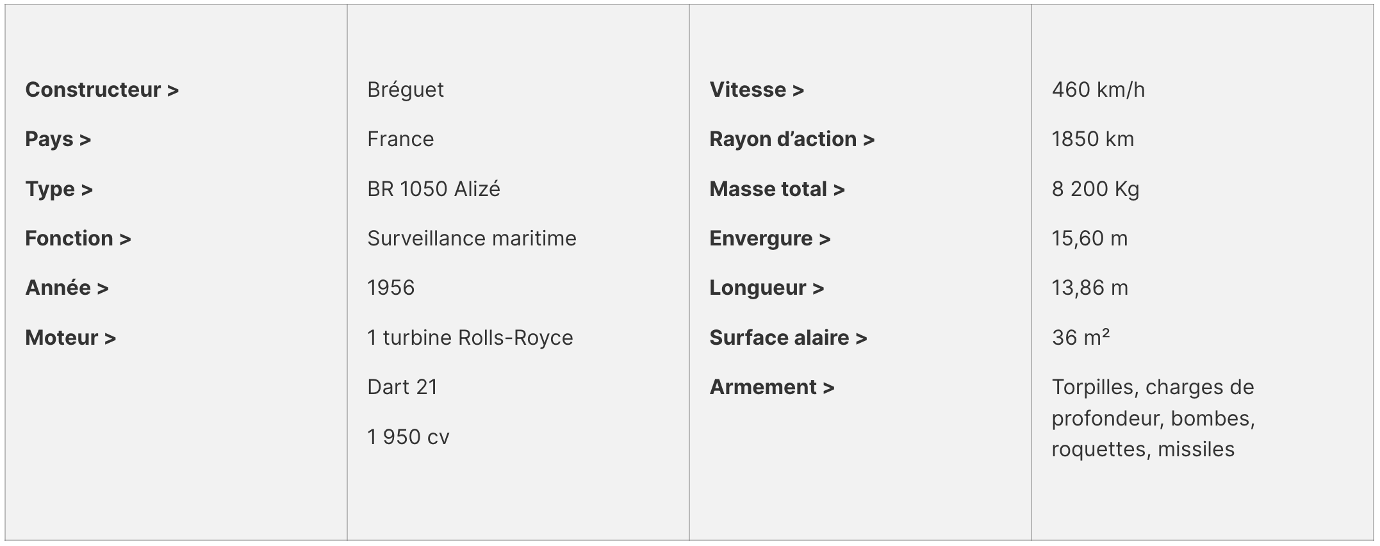
Task: Select the 460 km/h speed value
Action: point(1098,90)
